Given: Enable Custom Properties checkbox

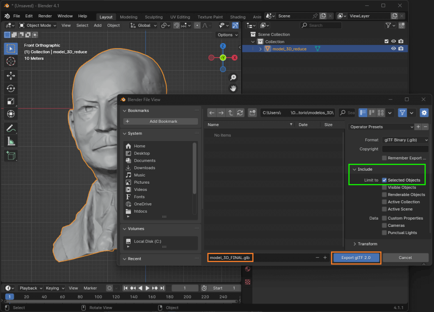Looking at the screenshot, I should point(384,218).
